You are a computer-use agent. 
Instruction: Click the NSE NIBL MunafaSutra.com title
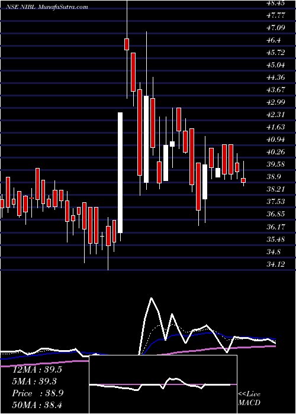click(47, 7)
